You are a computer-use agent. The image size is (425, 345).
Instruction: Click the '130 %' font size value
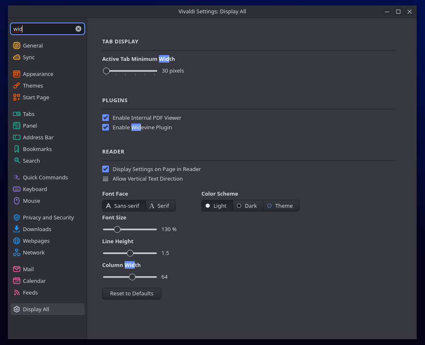tap(169, 229)
